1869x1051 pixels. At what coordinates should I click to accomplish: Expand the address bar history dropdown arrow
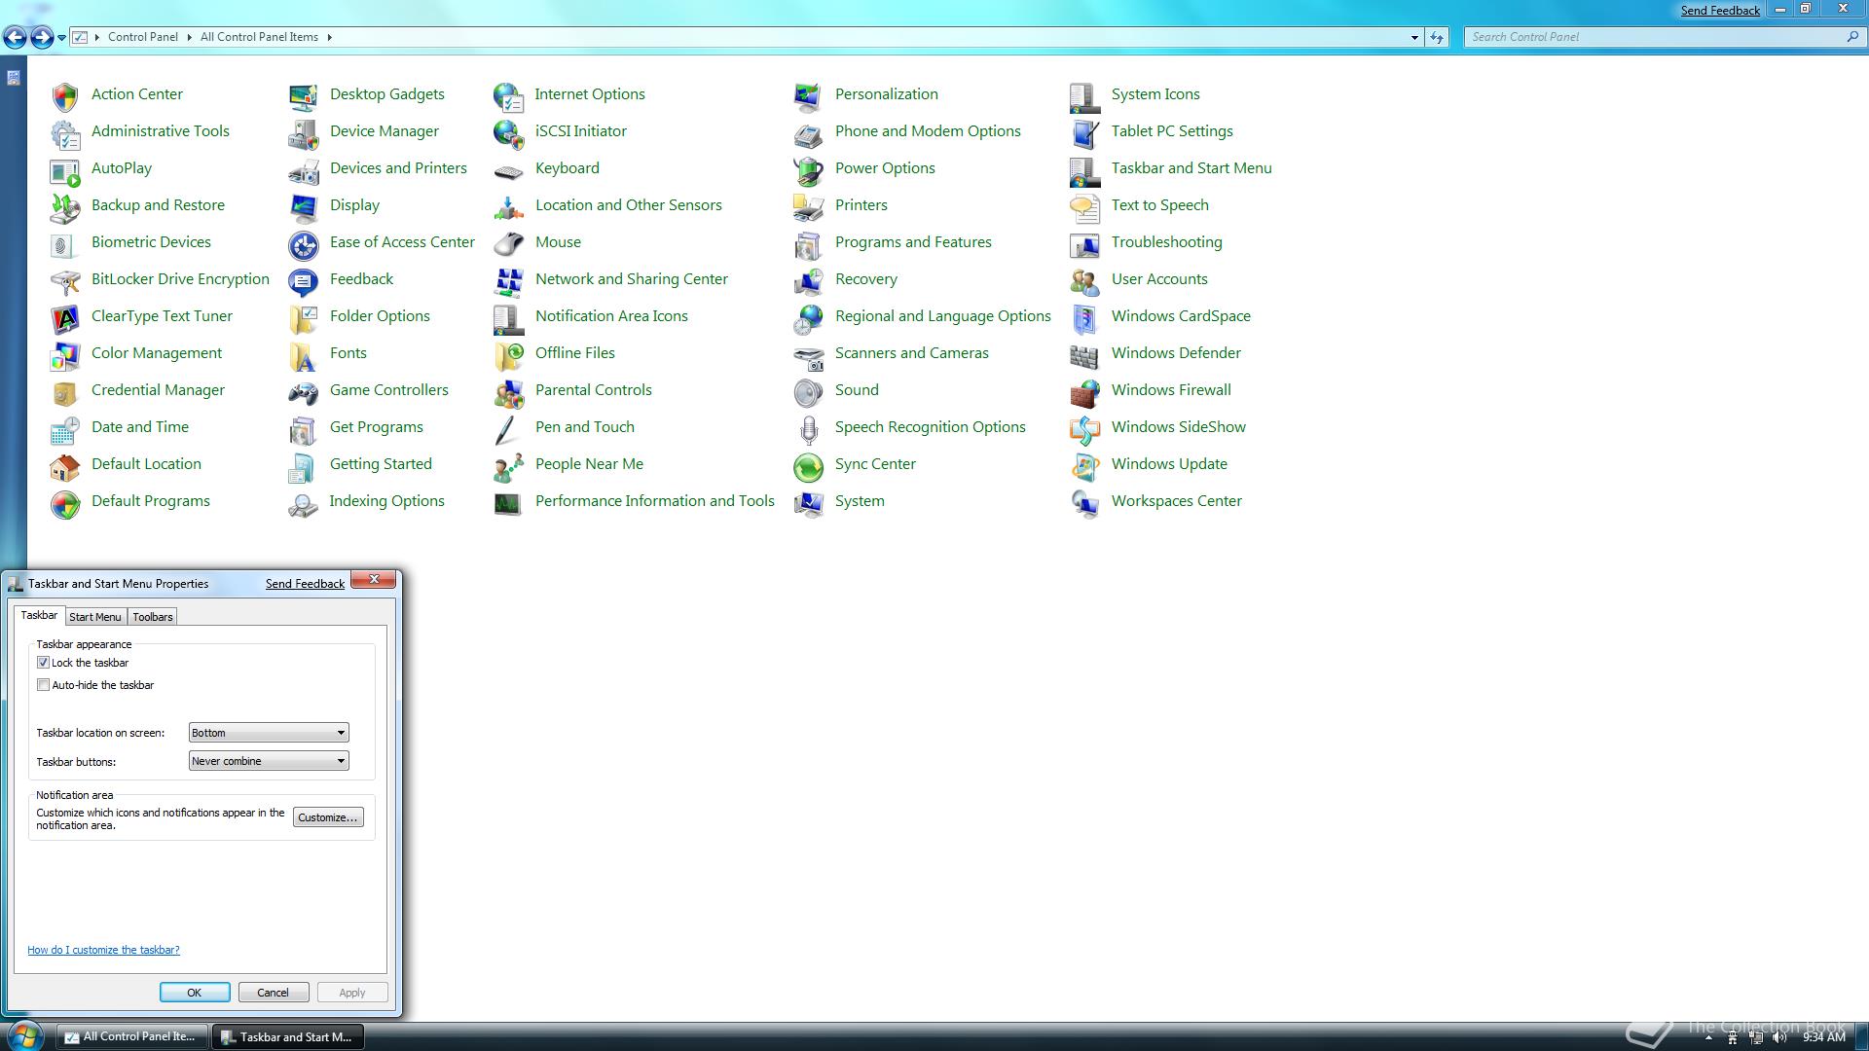[1414, 37]
